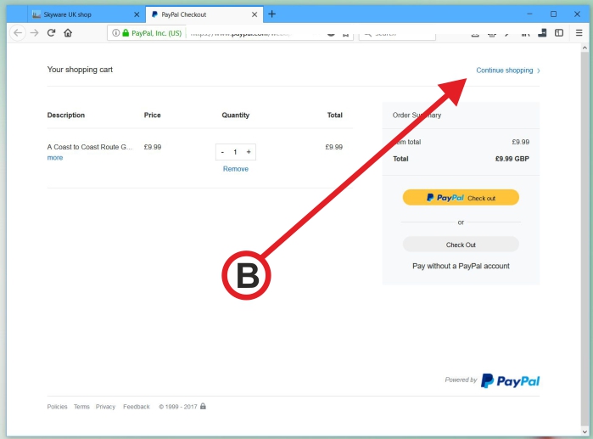Show the sidebar using sidebar icon

click(x=559, y=33)
